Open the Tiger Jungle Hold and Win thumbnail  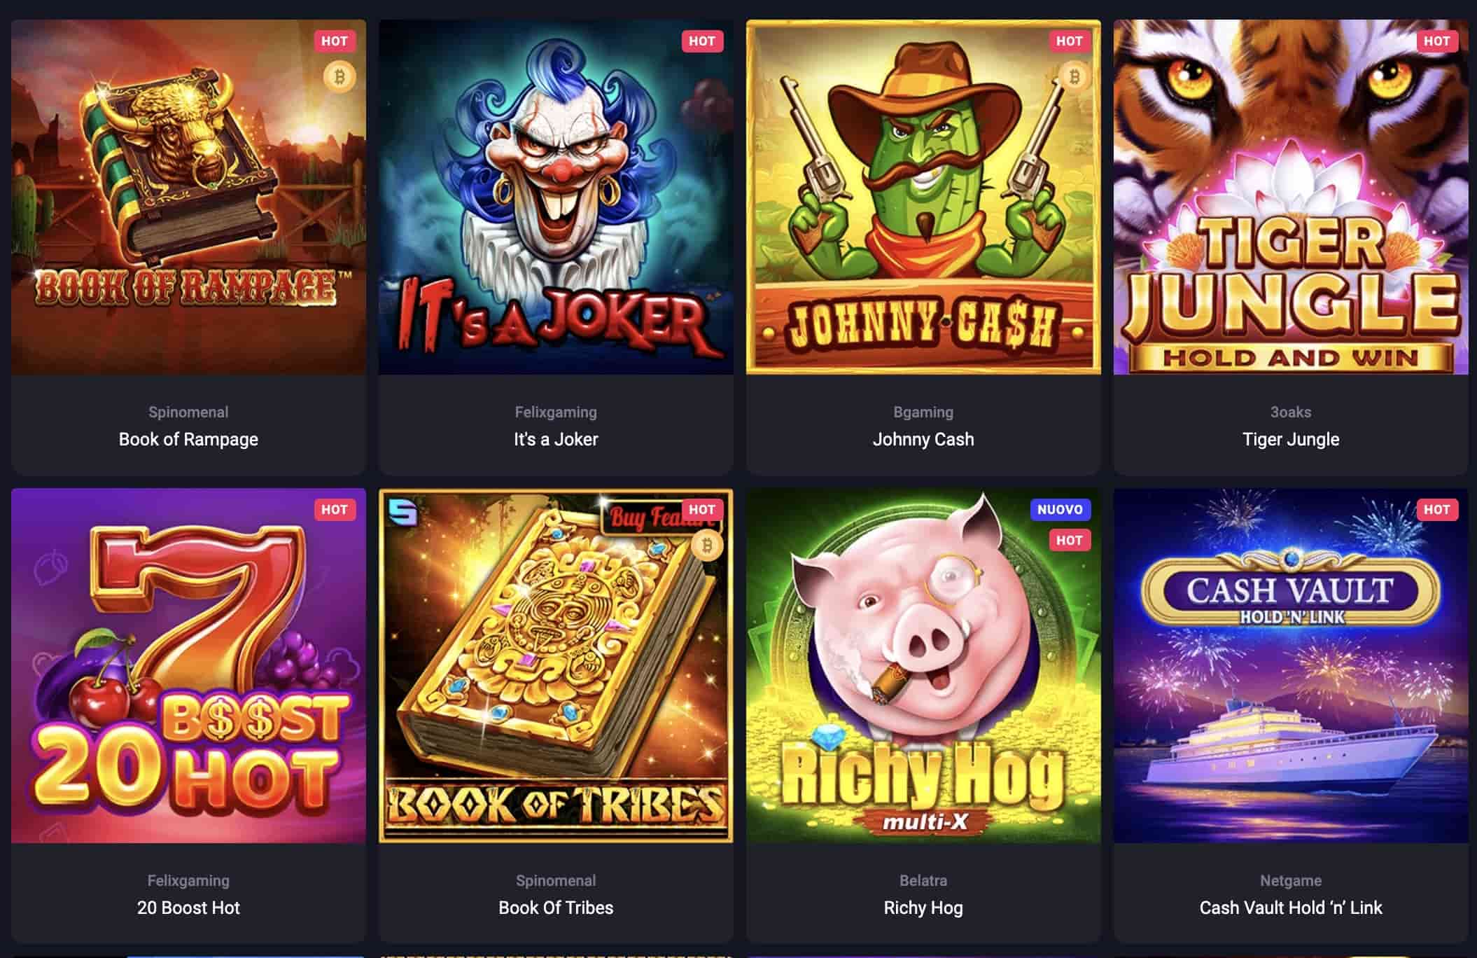point(1291,197)
